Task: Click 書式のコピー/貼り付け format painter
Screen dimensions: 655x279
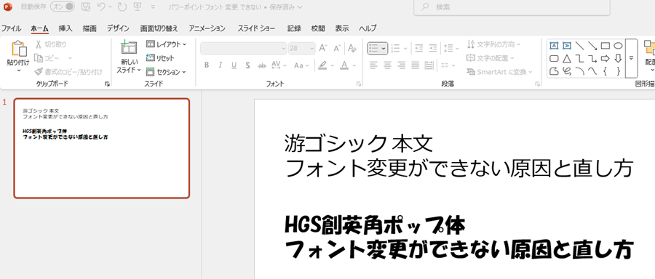Action: pyautogui.click(x=68, y=72)
